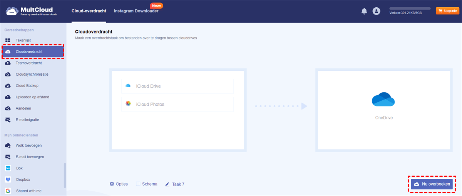Click Cloud Backup sidebar icon
The width and height of the screenshot is (462, 196).
click(8, 86)
